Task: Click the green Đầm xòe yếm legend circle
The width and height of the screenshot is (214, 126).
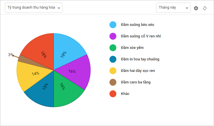Action: [x=113, y=48]
